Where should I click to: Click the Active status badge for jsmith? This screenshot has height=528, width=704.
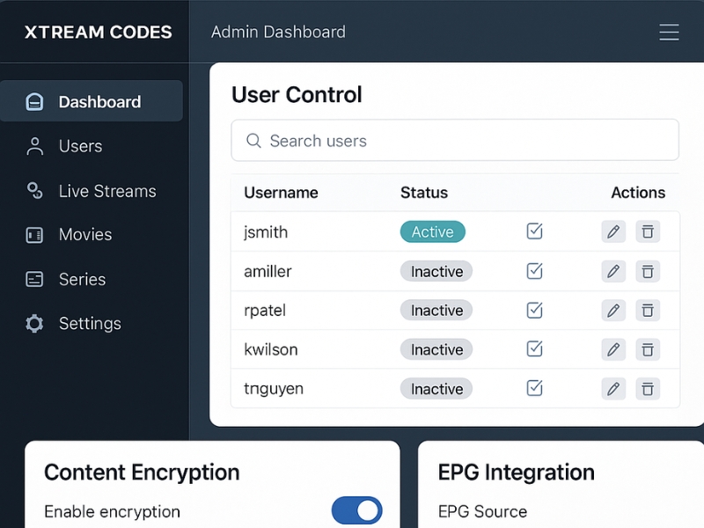click(433, 231)
